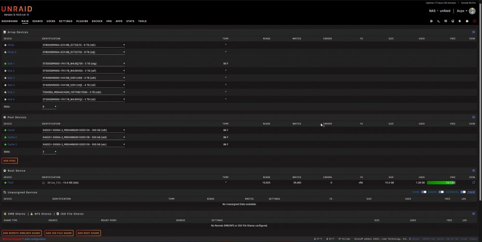Click the Parity status indicator dot
The height and width of the screenshot is (242, 482).
[x=5, y=45]
